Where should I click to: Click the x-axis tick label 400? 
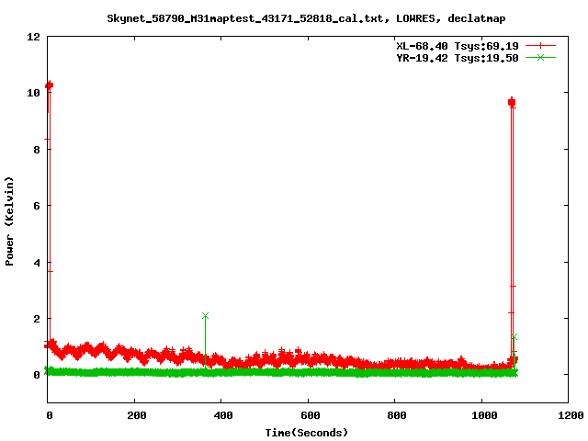(223, 415)
